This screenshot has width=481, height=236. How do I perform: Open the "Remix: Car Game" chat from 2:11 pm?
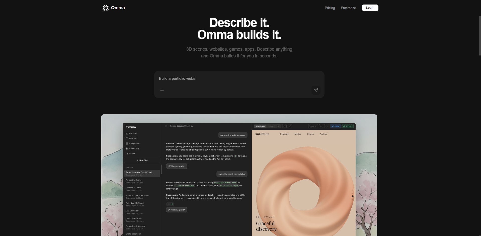(142, 189)
